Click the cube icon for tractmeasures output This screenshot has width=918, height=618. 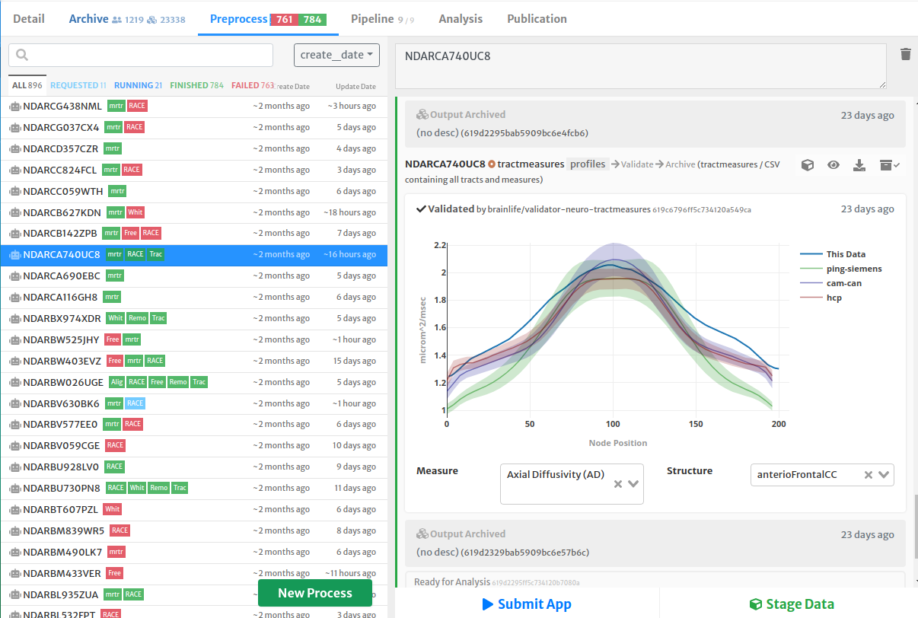808,164
